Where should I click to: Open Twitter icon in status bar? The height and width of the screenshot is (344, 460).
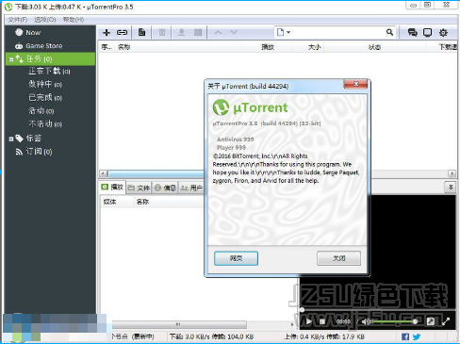(417, 336)
